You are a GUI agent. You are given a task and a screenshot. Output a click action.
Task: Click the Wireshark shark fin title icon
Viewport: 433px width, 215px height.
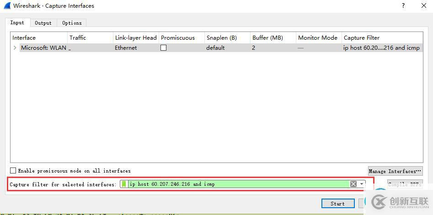[x=7, y=5]
